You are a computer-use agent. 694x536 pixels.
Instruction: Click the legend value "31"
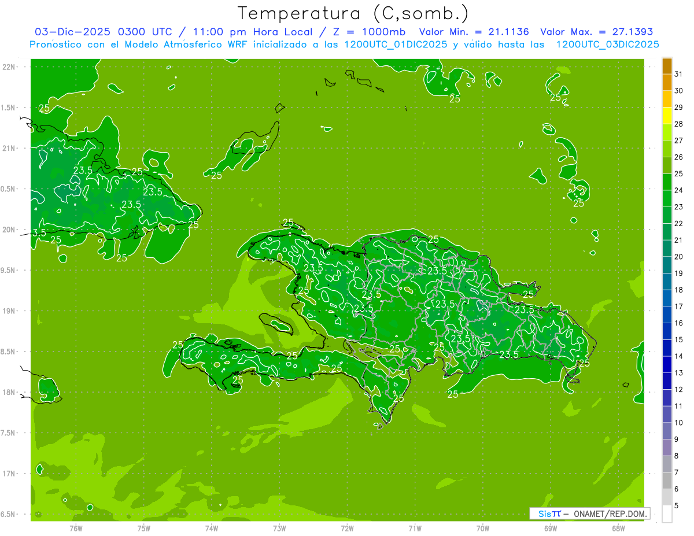tap(679, 74)
